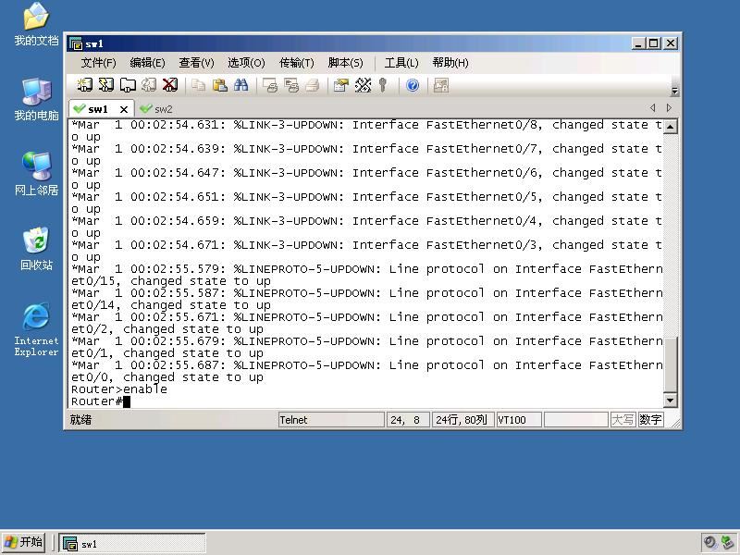The image size is (740, 555).
Task: Click the 我的文档 desktop icon
Action: 36,25
